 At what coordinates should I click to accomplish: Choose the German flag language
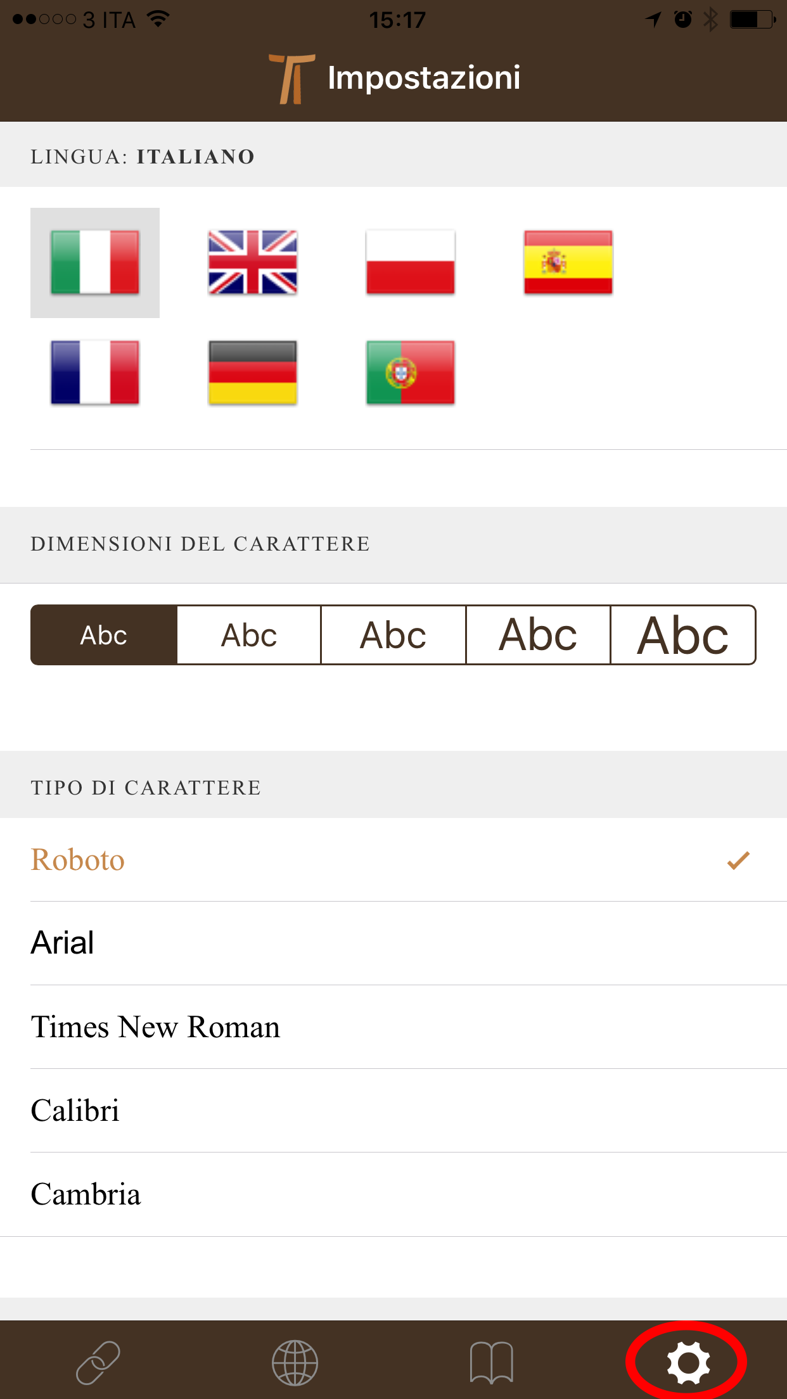coord(253,373)
